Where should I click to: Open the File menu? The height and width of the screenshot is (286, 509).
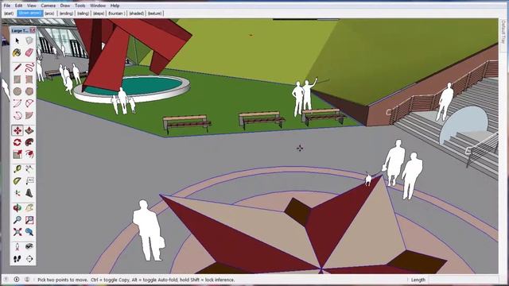7,6
